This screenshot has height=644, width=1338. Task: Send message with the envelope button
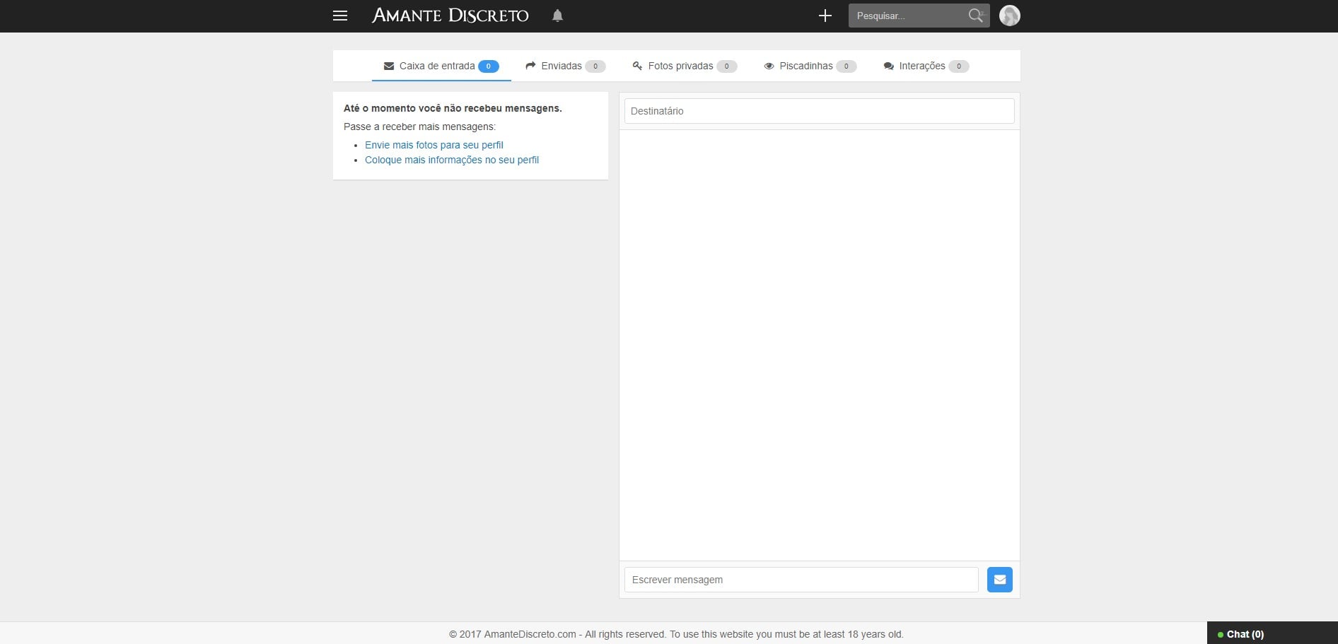click(999, 580)
